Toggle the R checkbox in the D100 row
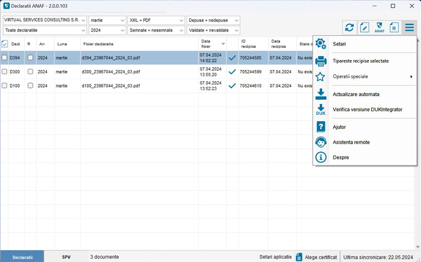This screenshot has width=421, height=262. pyautogui.click(x=31, y=86)
